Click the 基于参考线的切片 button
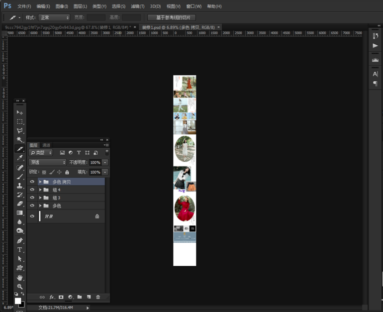Viewport: 383px width, 312px height. [172, 17]
